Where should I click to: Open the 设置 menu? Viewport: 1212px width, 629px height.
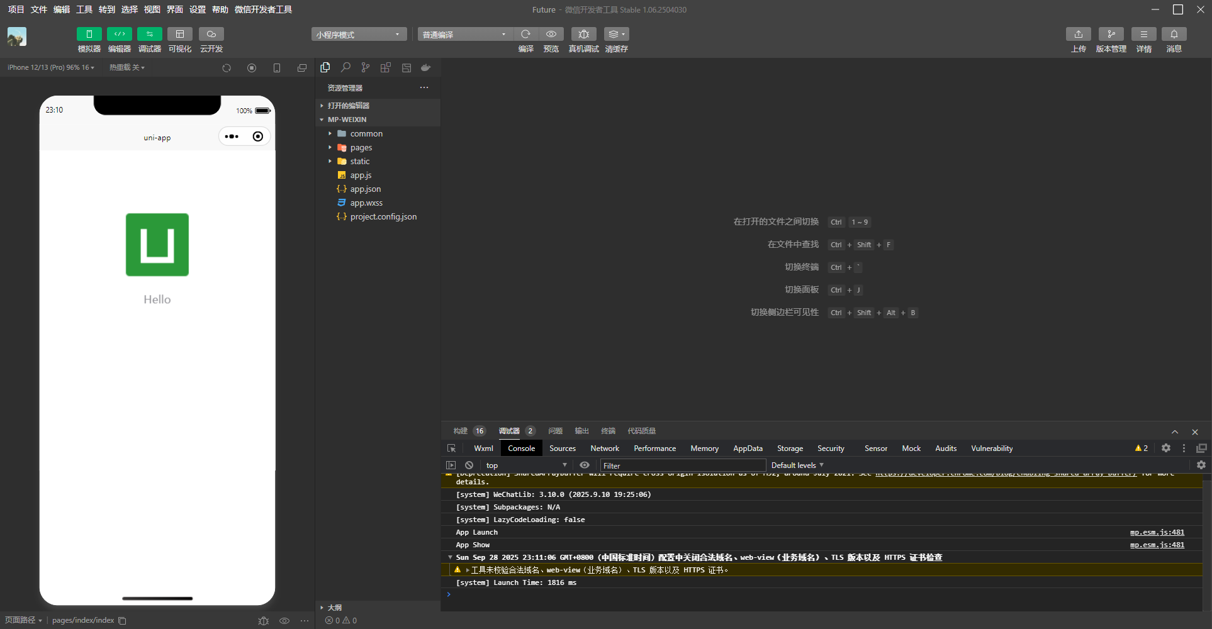198,9
